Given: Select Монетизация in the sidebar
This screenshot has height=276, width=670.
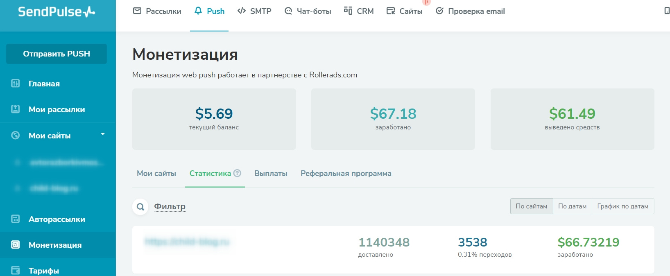Looking at the screenshot, I should point(55,245).
